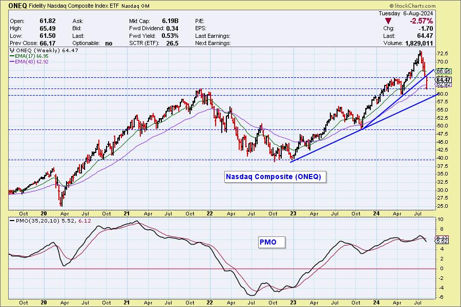Click the Next Earnings label
Screen dimensions: 461x307
pyautogui.click(x=213, y=43)
